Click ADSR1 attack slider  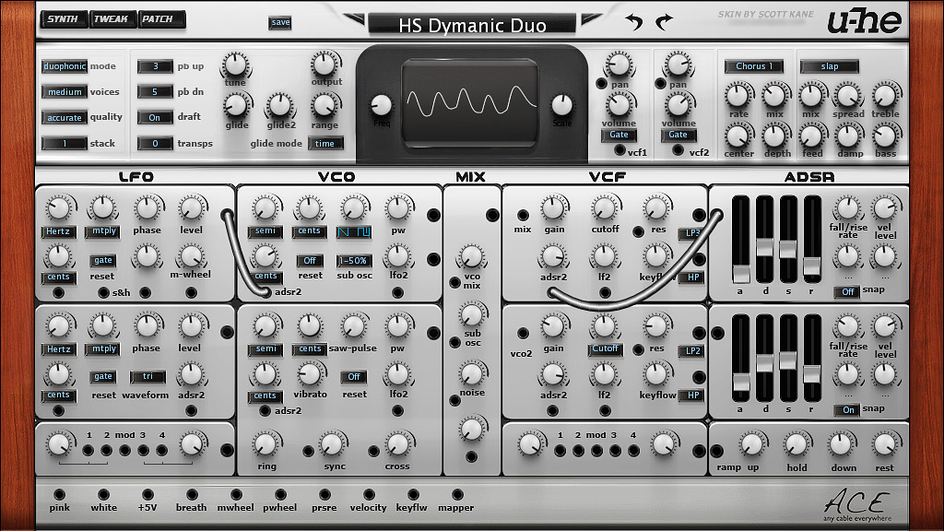click(740, 274)
